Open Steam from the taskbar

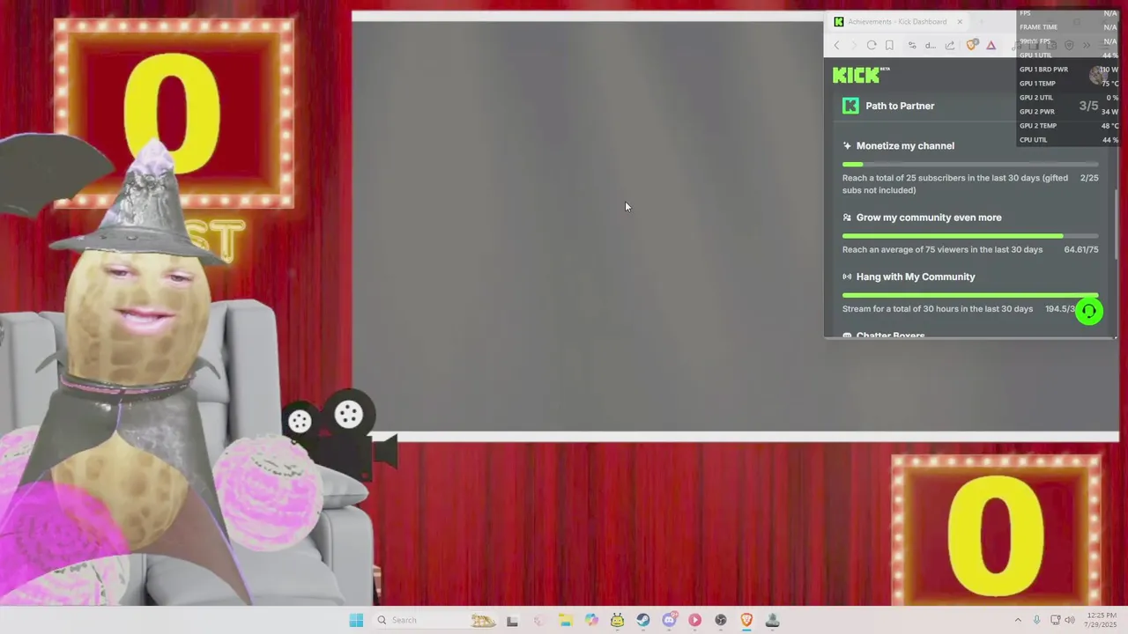643,620
